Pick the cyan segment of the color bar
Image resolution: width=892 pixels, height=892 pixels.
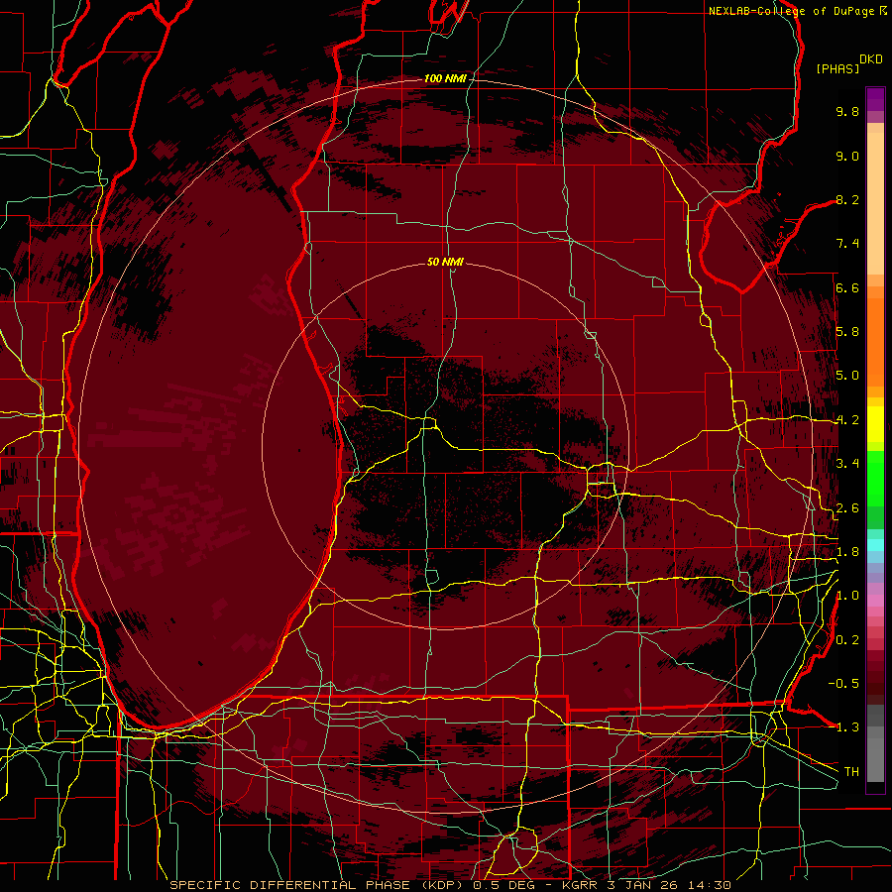coord(875,544)
